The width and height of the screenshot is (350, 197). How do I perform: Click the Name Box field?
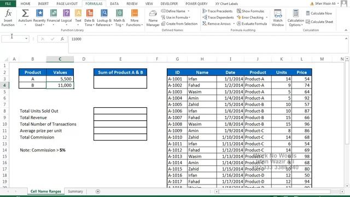click(13, 39)
